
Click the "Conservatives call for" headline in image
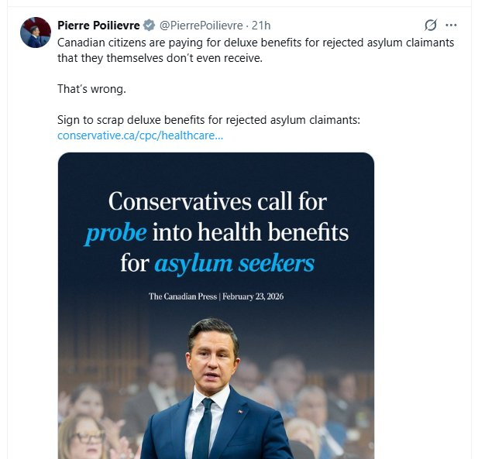pos(217,202)
